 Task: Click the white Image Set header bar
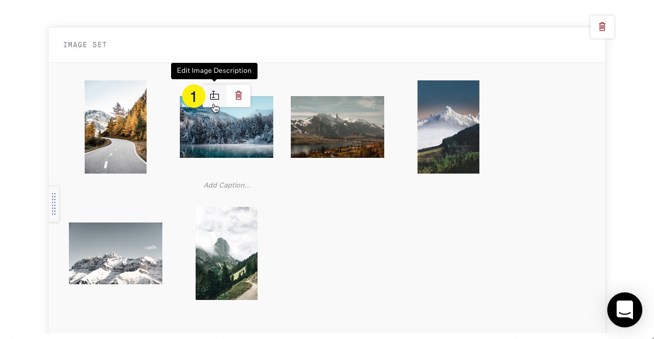(327, 45)
